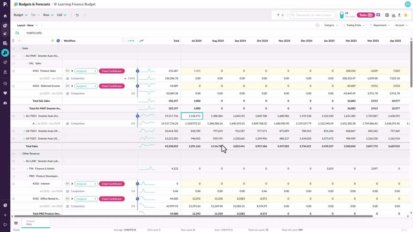Click the undo arrow in the toolbar
This screenshot has width=413, height=232.
coord(77,15)
